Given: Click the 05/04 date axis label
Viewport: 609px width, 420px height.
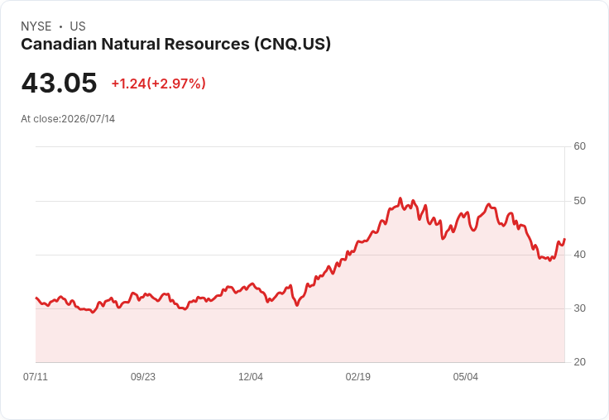Looking at the screenshot, I should 465,377.
